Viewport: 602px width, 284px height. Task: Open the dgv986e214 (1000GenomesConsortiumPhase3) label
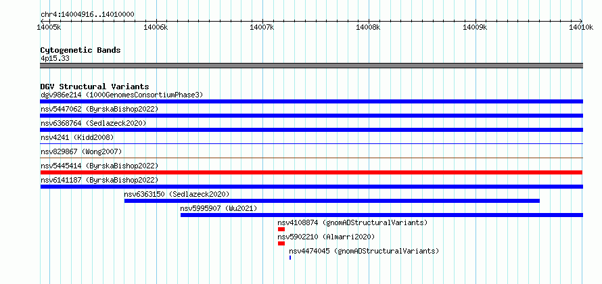coord(122,95)
